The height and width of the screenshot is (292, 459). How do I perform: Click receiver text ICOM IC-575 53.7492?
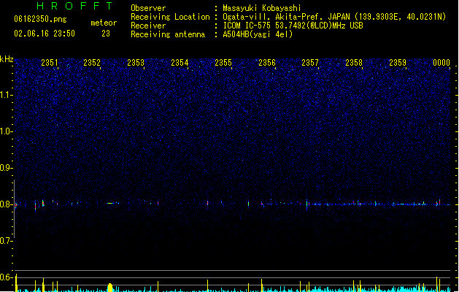click(x=262, y=26)
